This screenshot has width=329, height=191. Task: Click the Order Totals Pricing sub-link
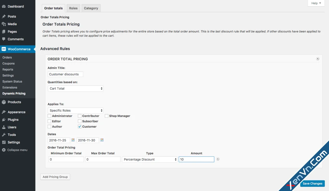tap(55, 17)
